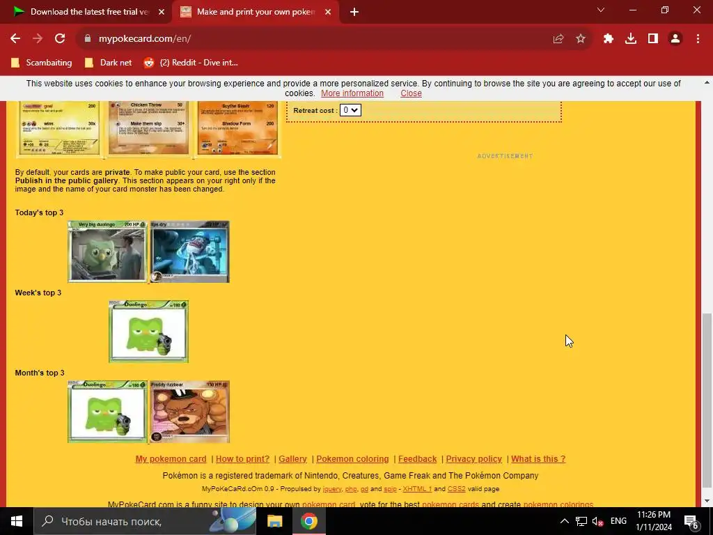This screenshot has height=535, width=713.
Task: Open the gd credit link
Action: tap(364, 489)
